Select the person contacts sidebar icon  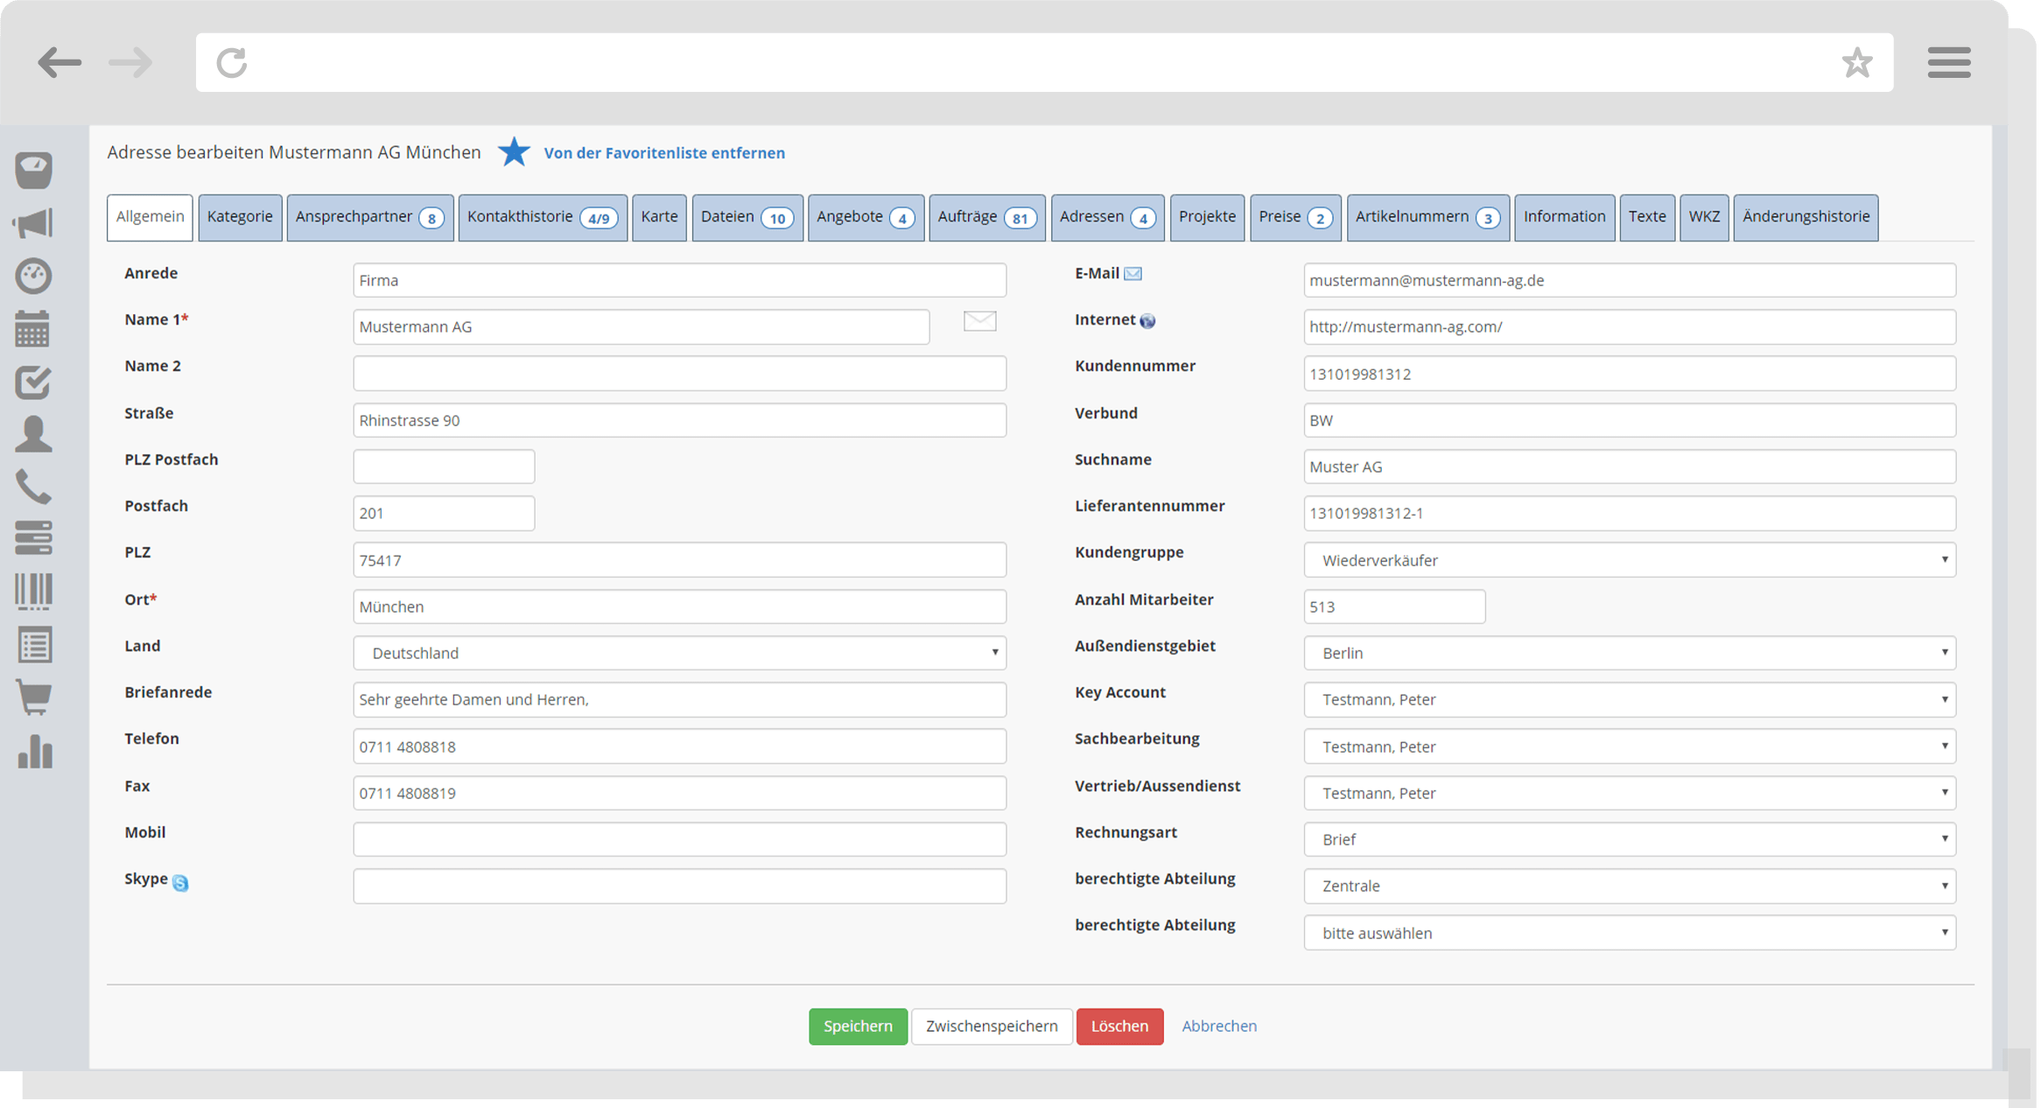(x=33, y=435)
